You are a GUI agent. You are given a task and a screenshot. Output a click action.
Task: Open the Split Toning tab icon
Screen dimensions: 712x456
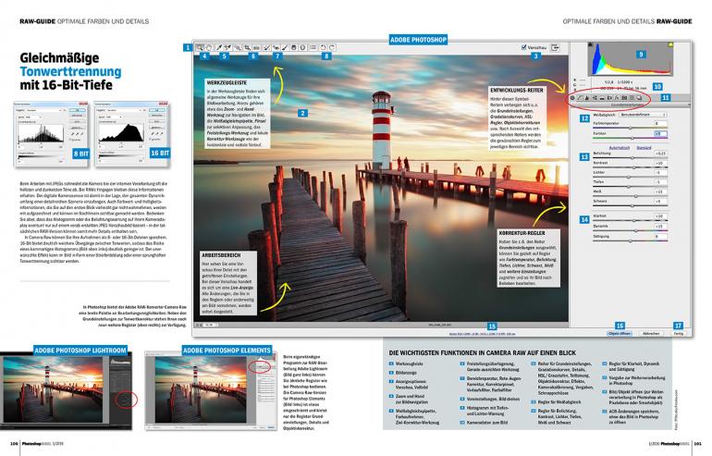602,98
